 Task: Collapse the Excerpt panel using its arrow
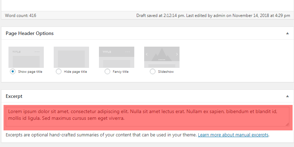pos(287,96)
